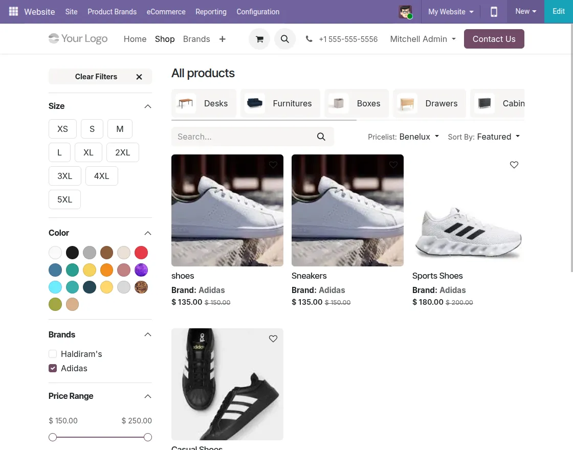Click the Drawers category thumbnail icon
The height and width of the screenshot is (450, 573).
click(x=407, y=103)
